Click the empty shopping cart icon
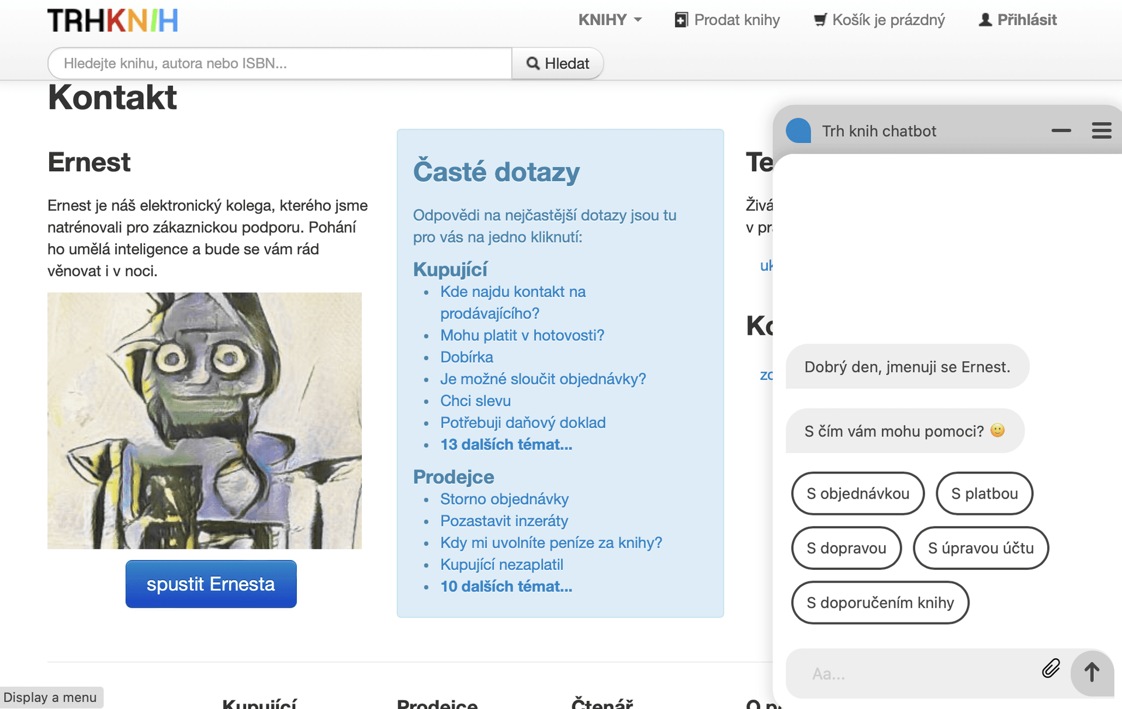The image size is (1122, 709). coord(820,20)
